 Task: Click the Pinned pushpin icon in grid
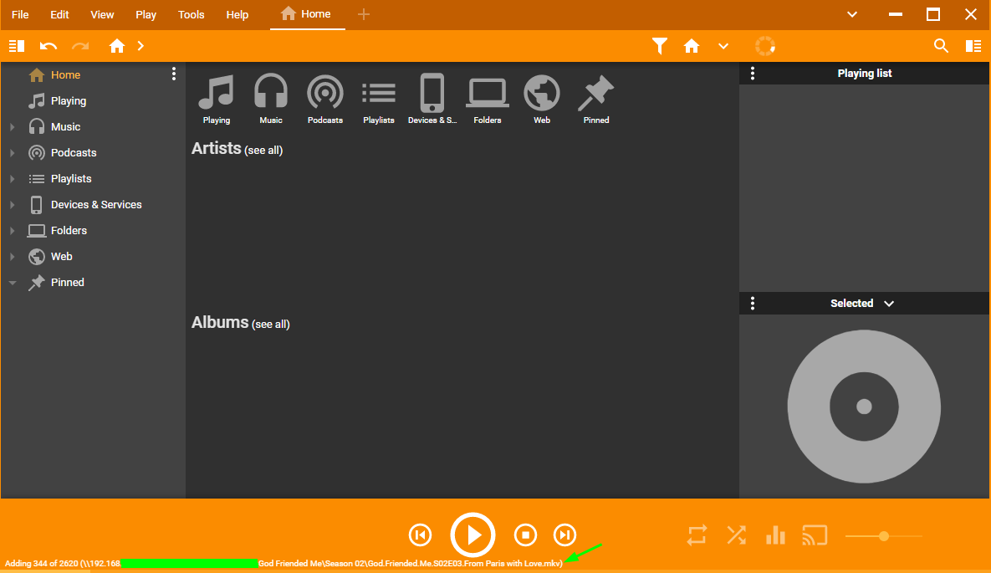595,93
